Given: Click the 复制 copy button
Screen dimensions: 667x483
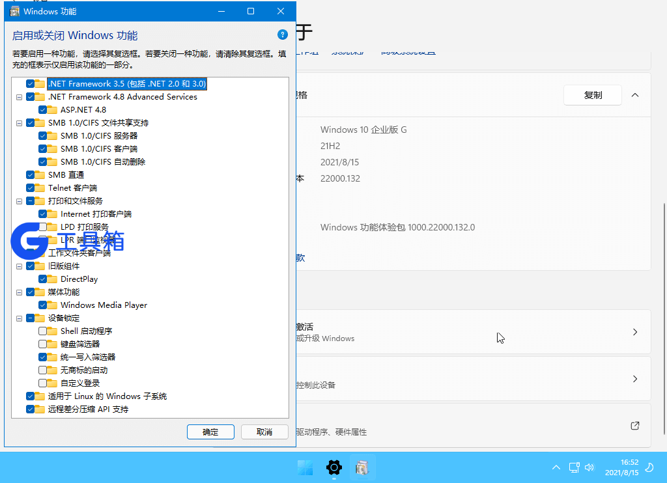Looking at the screenshot, I should [593, 95].
